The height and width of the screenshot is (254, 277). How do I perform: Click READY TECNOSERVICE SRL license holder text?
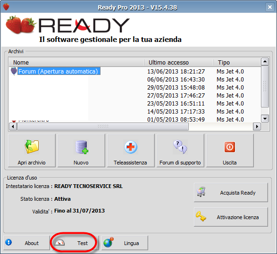88,186
